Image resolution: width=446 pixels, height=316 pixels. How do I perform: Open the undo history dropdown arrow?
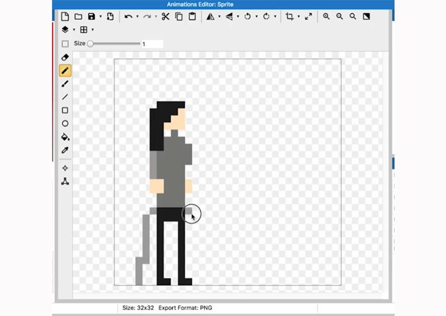click(137, 16)
